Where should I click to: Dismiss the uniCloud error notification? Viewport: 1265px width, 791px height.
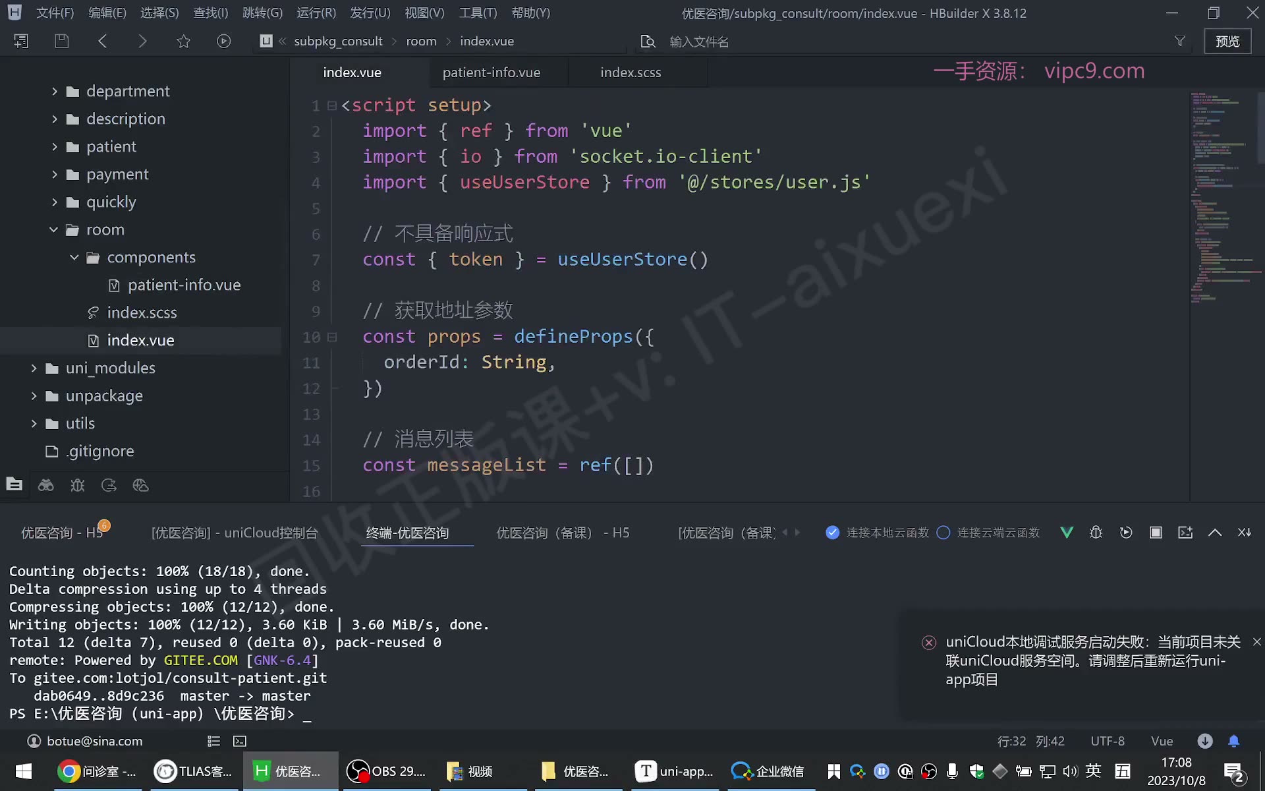click(1256, 641)
